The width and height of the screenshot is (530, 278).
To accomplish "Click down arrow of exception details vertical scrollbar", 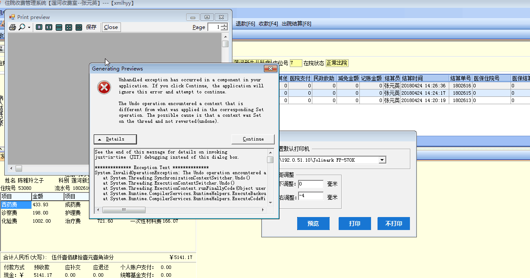I will pos(270,204).
